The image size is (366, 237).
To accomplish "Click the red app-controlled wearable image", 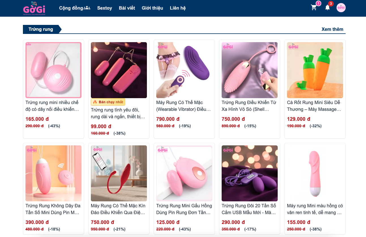I will pyautogui.click(x=119, y=173).
